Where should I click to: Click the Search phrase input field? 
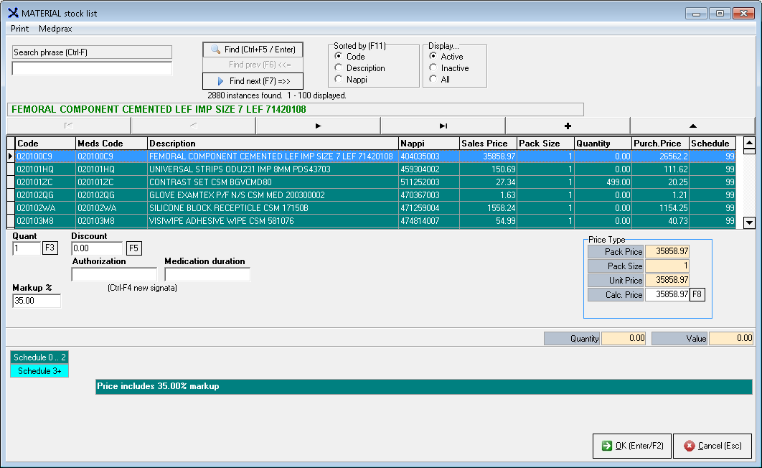[92, 69]
